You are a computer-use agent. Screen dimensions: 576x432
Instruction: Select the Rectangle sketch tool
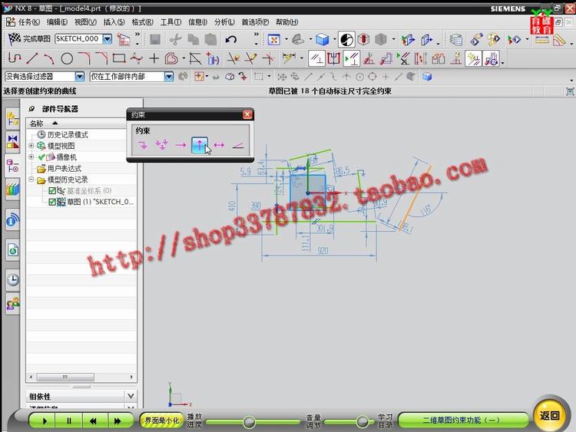point(119,58)
